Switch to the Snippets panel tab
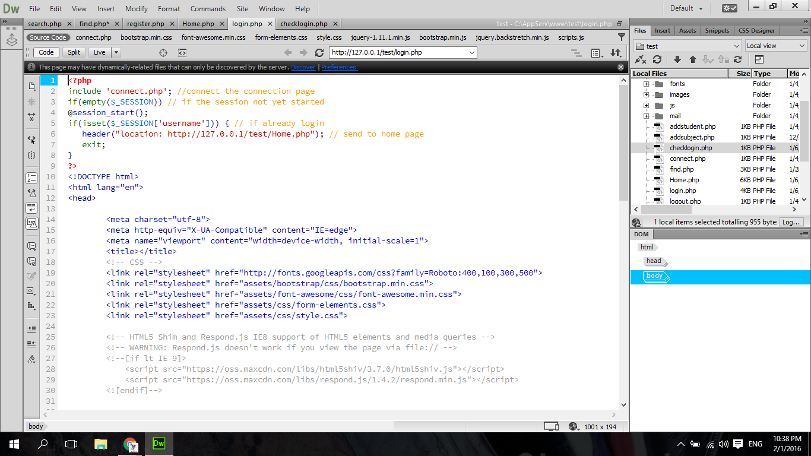 pyautogui.click(x=717, y=30)
